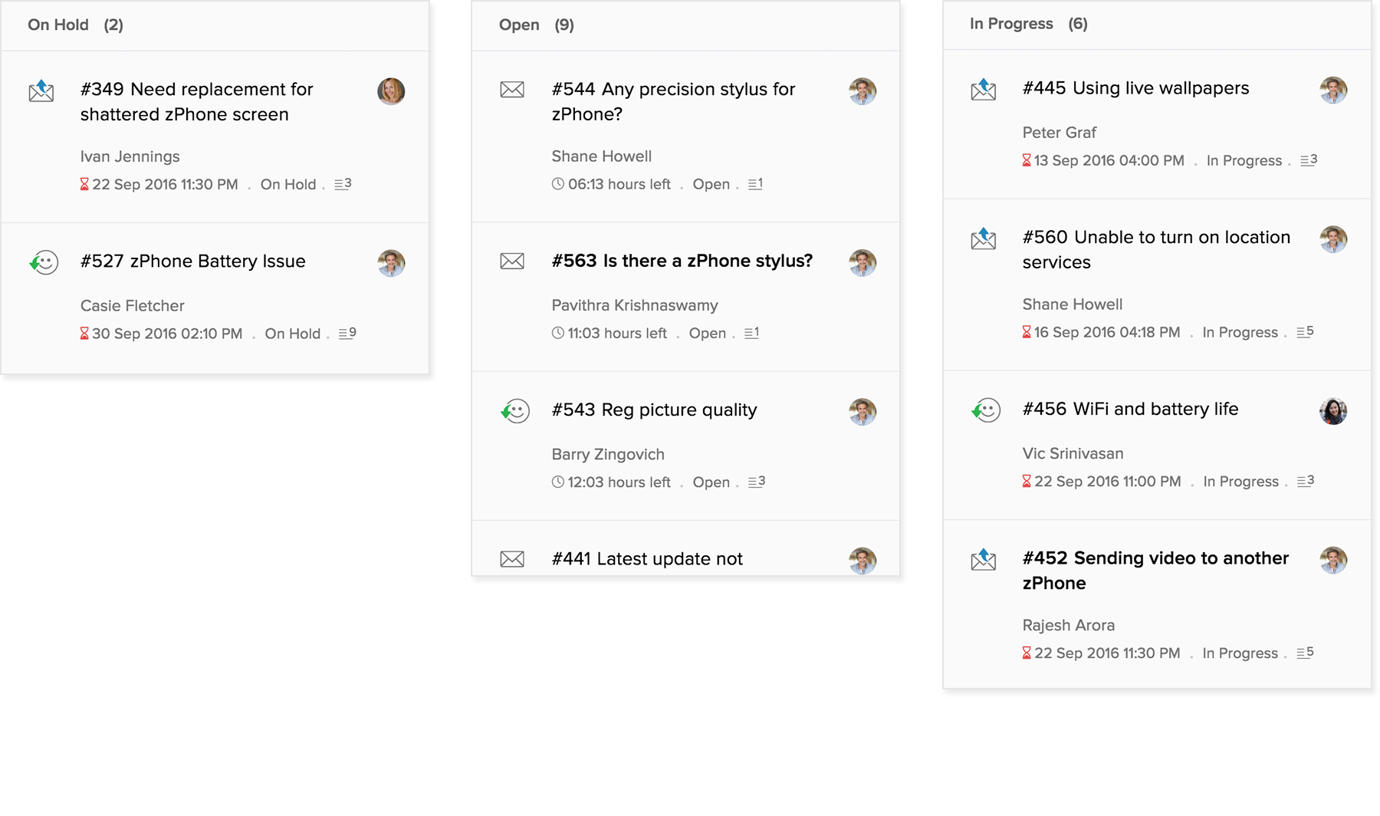Viewport: 1380px width, 816px height.
Task: Click the envelope icon on ticket #544
Action: [512, 90]
